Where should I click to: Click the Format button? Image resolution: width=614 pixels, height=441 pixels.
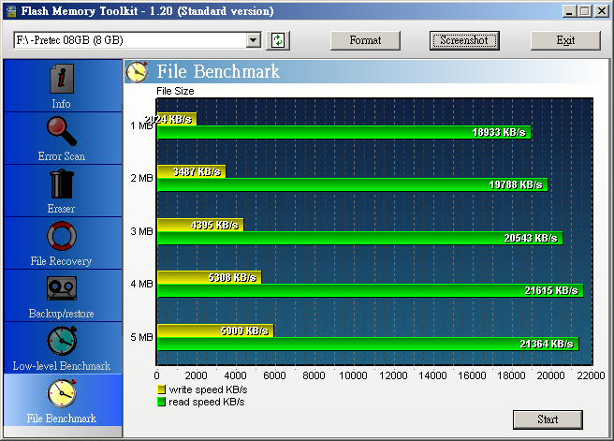365,40
